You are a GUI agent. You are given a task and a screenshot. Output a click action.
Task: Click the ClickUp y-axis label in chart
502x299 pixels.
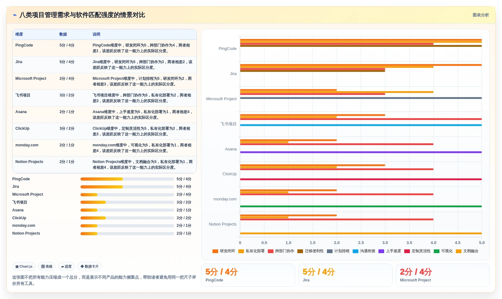pyautogui.click(x=229, y=174)
